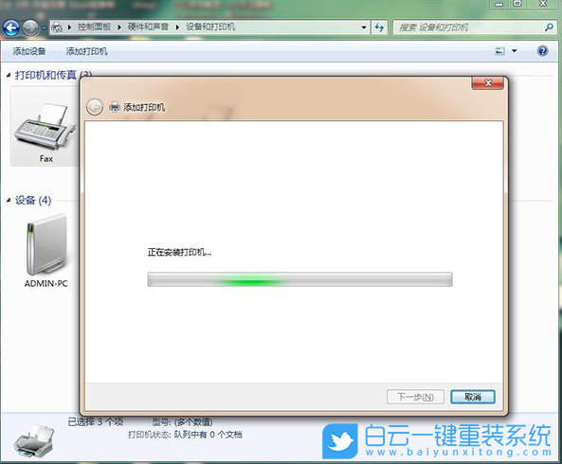
Task: Select 控制面板 breadcrumb in address bar
Action: (94, 27)
